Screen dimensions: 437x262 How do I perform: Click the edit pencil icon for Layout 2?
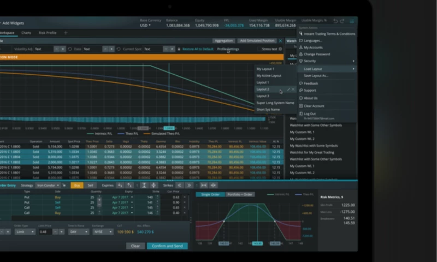pos(288,89)
